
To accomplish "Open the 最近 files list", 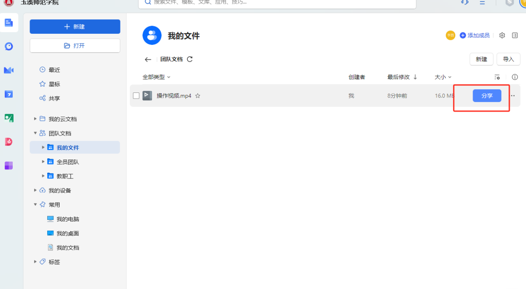I will point(54,70).
